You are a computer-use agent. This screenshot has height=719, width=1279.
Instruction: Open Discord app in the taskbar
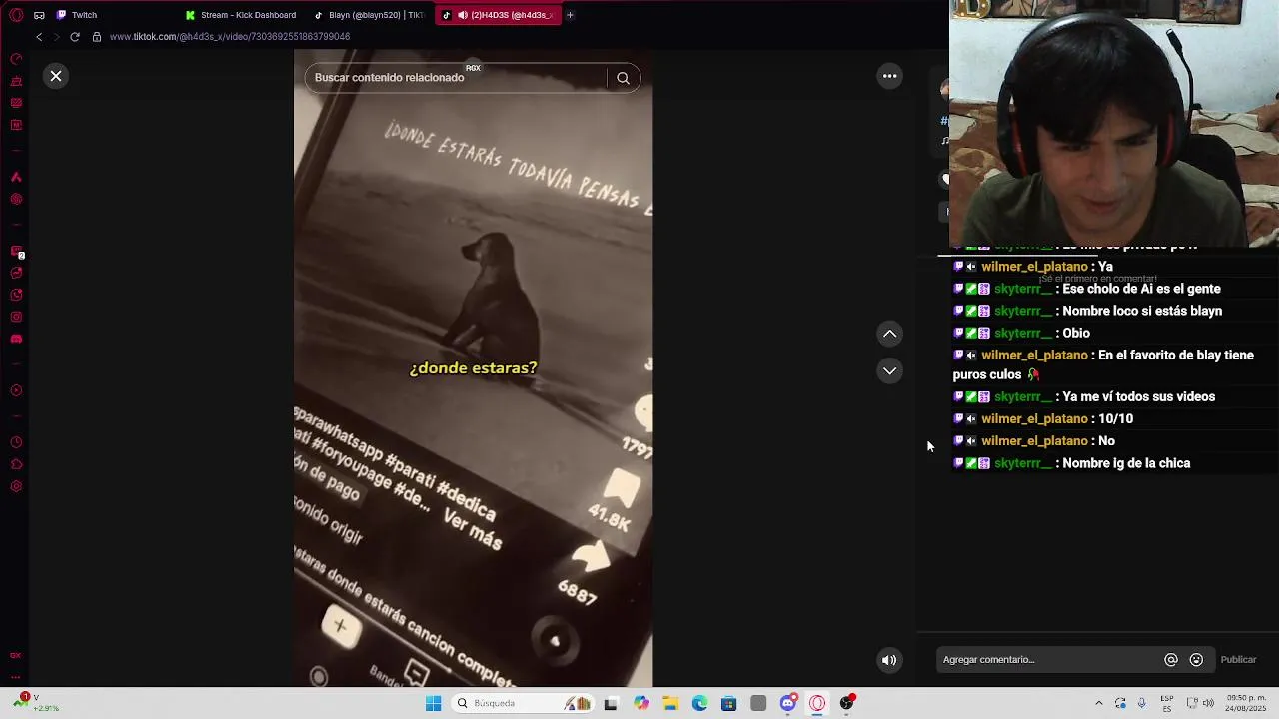(x=788, y=703)
